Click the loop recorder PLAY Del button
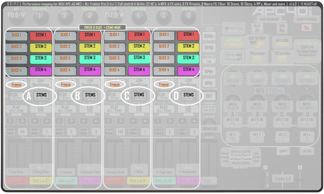Screen dimensions: 324x194 (x=257, y=28)
